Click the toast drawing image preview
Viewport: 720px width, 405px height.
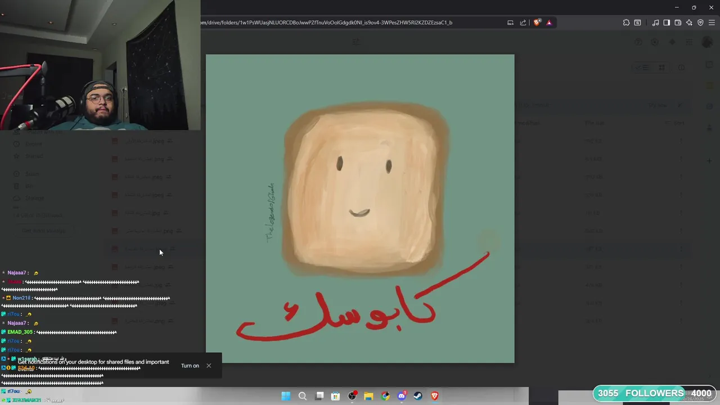360,209
